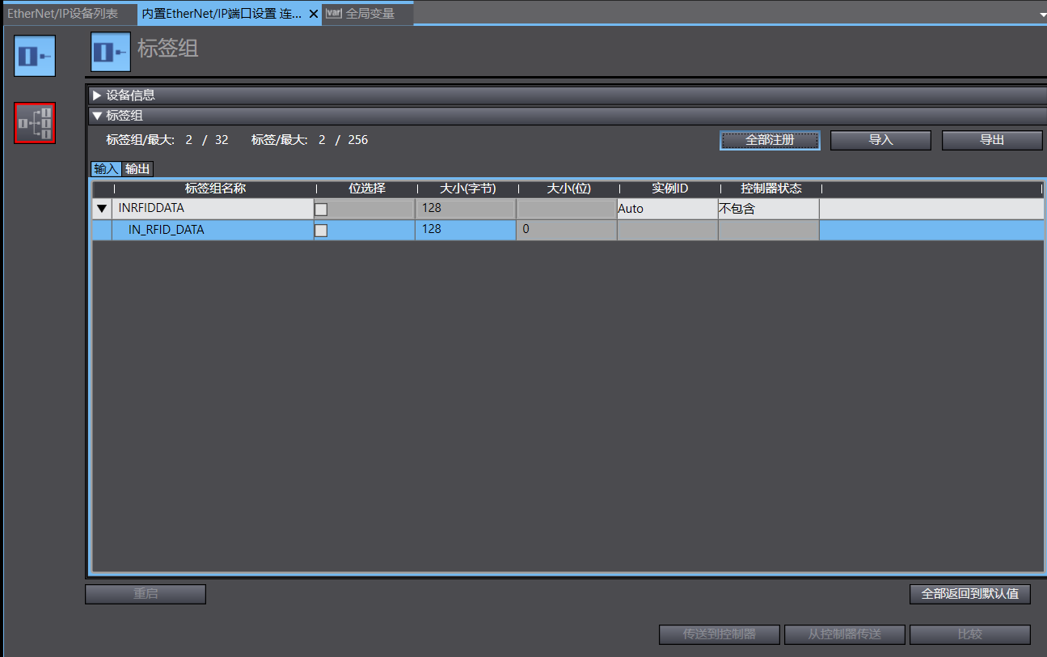Select the 输入 tab
The image size is (1047, 657).
click(106, 169)
